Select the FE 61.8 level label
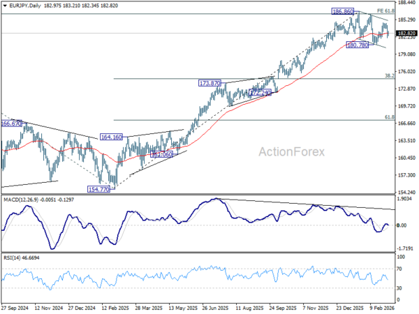The height and width of the screenshot is (314, 419). click(385, 11)
